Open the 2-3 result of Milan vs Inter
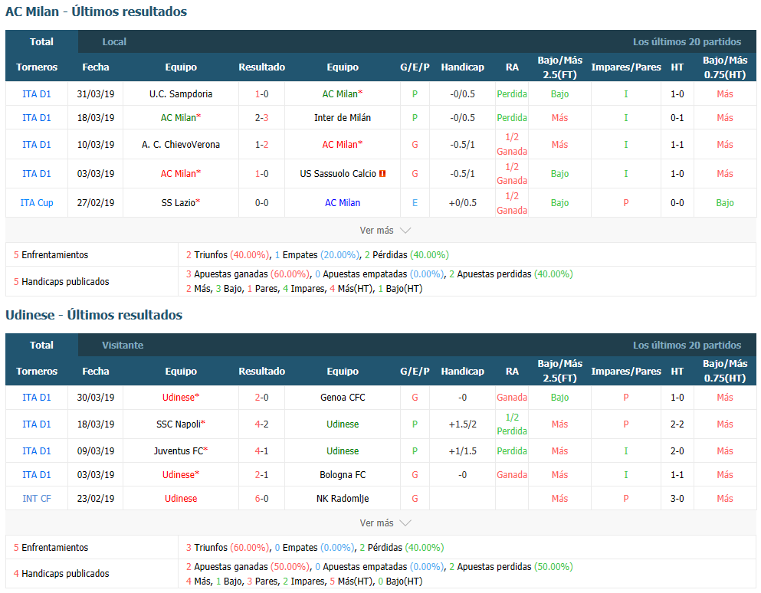Screen dimensions: 761x593 (261, 118)
